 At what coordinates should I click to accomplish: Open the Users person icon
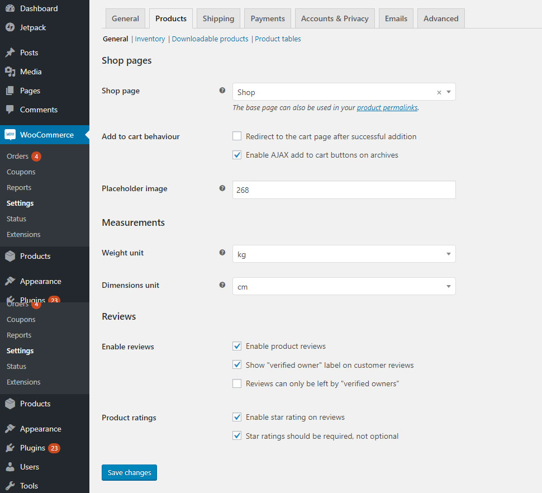pos(10,467)
